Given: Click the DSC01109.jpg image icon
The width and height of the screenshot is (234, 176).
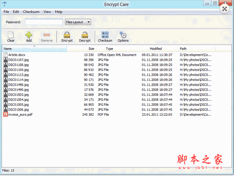Looking at the screenshot, I should [x=6, y=70].
